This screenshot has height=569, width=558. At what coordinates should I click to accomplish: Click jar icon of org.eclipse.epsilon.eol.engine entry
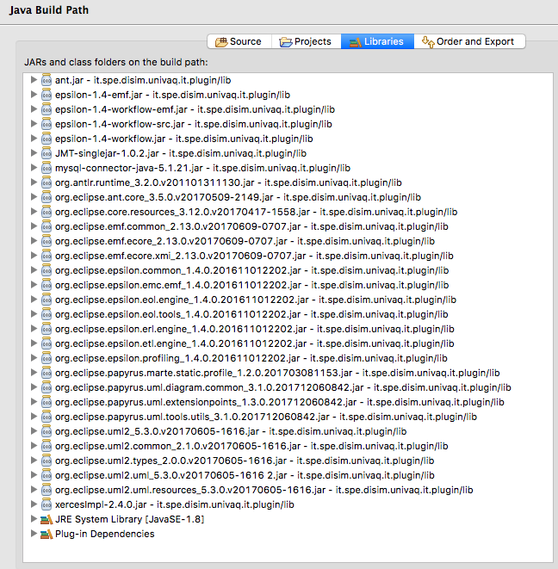[46, 300]
